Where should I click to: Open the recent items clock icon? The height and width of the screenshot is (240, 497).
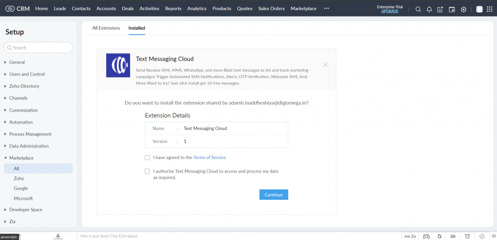pyautogui.click(x=482, y=236)
